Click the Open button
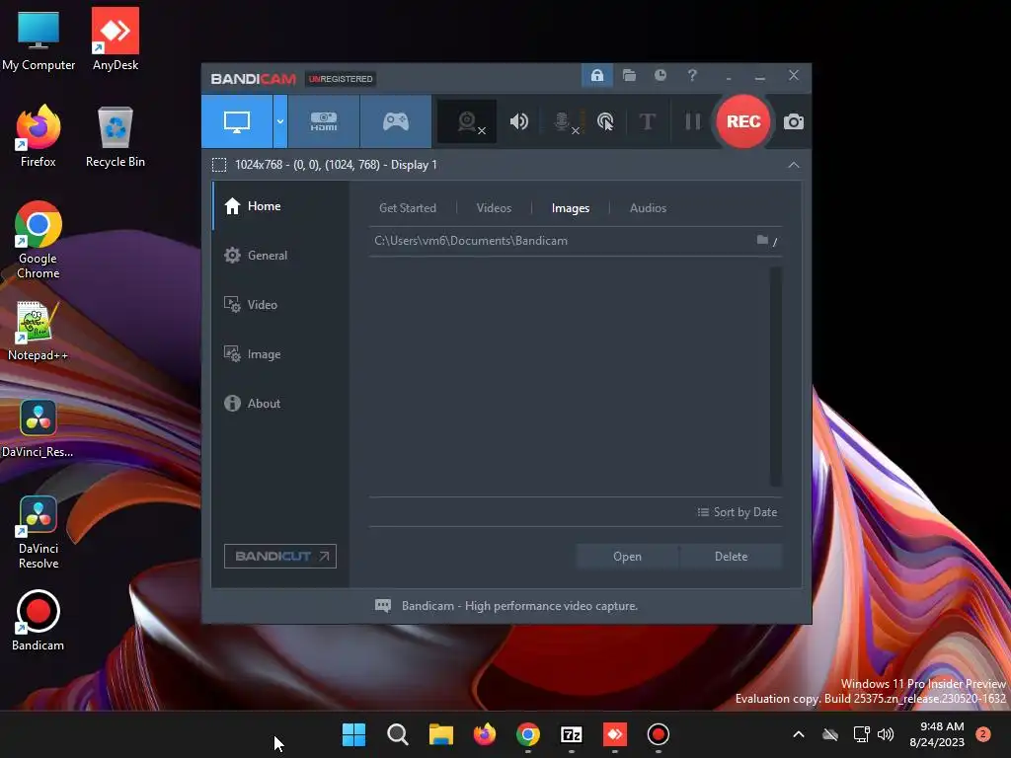 (627, 557)
